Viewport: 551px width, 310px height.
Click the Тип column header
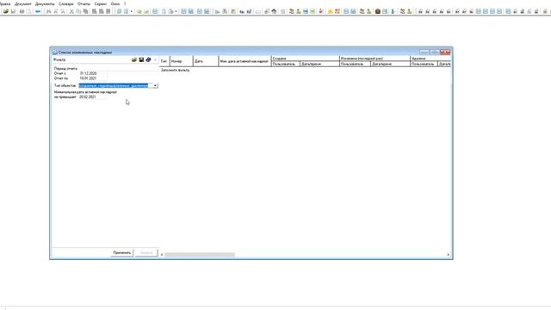164,61
